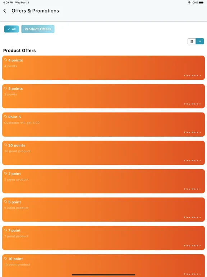Screen dimensions: 207x277
Task: Expand View More for 20 points offer
Action: coord(192,161)
